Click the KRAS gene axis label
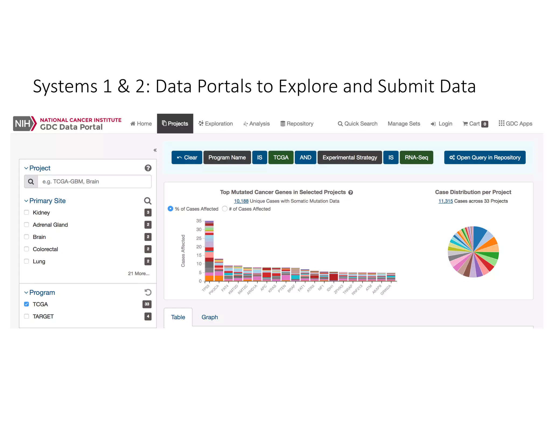This screenshot has width=551, height=426. 272,288
